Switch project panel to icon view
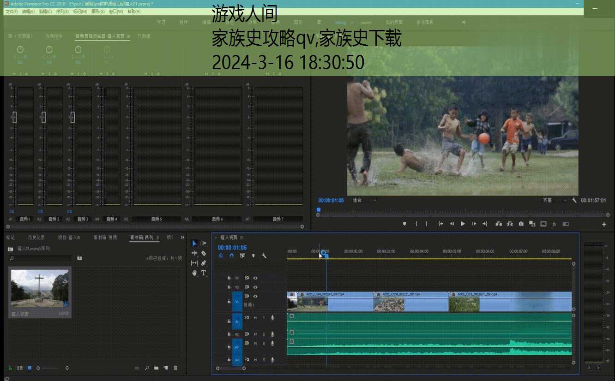 tap(30, 368)
